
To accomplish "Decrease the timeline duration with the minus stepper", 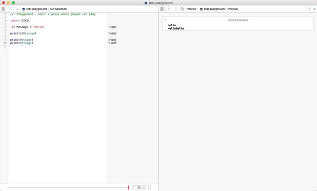I will [x=135, y=188].
